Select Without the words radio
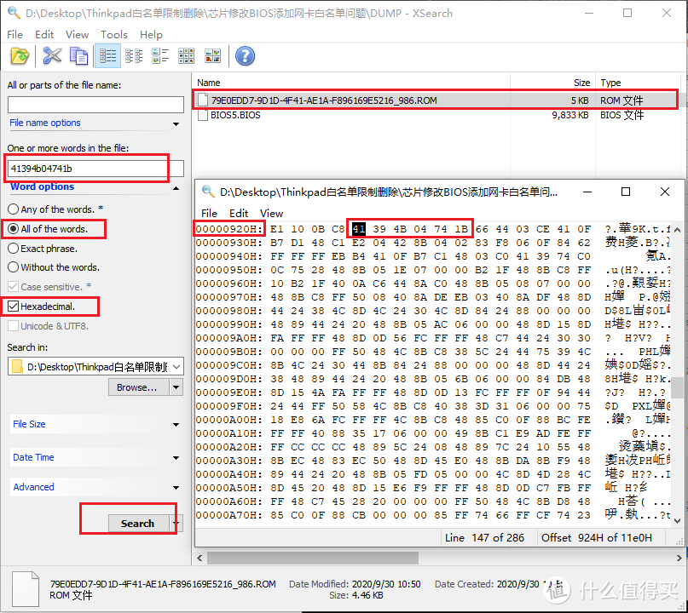This screenshot has height=613, width=688. (x=13, y=267)
